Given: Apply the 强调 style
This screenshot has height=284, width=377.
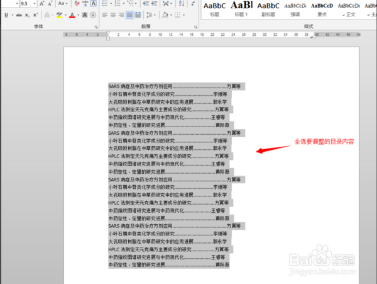Looking at the screenshot, I should click(x=295, y=9).
